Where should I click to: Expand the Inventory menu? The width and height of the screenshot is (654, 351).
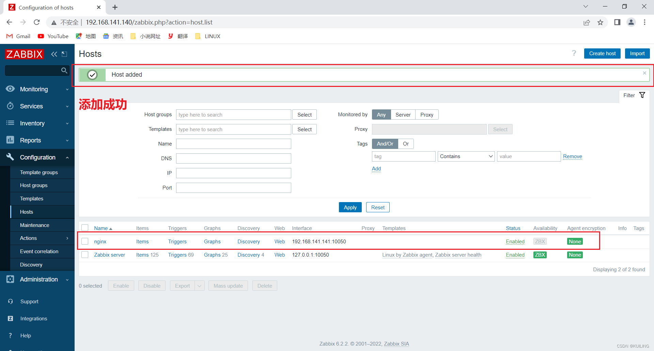[37, 123]
